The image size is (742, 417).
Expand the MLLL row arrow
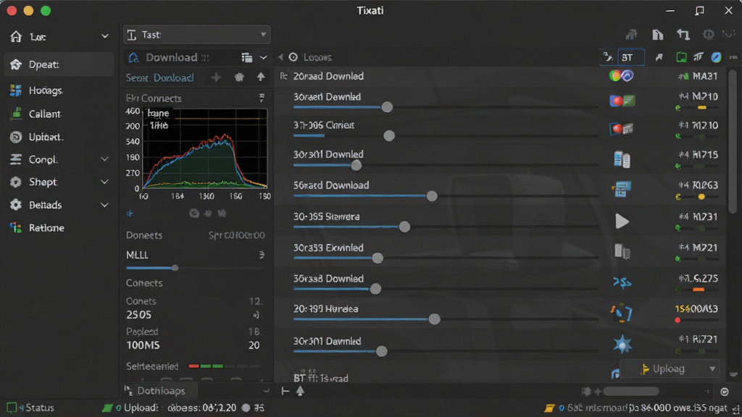[262, 255]
